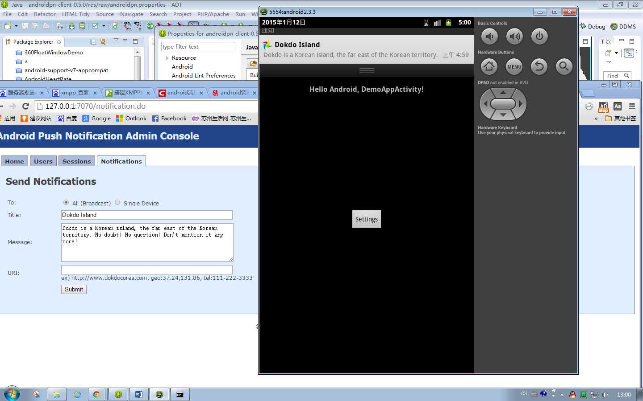Select the Notifications tab
The width and height of the screenshot is (643, 401).
(x=121, y=161)
